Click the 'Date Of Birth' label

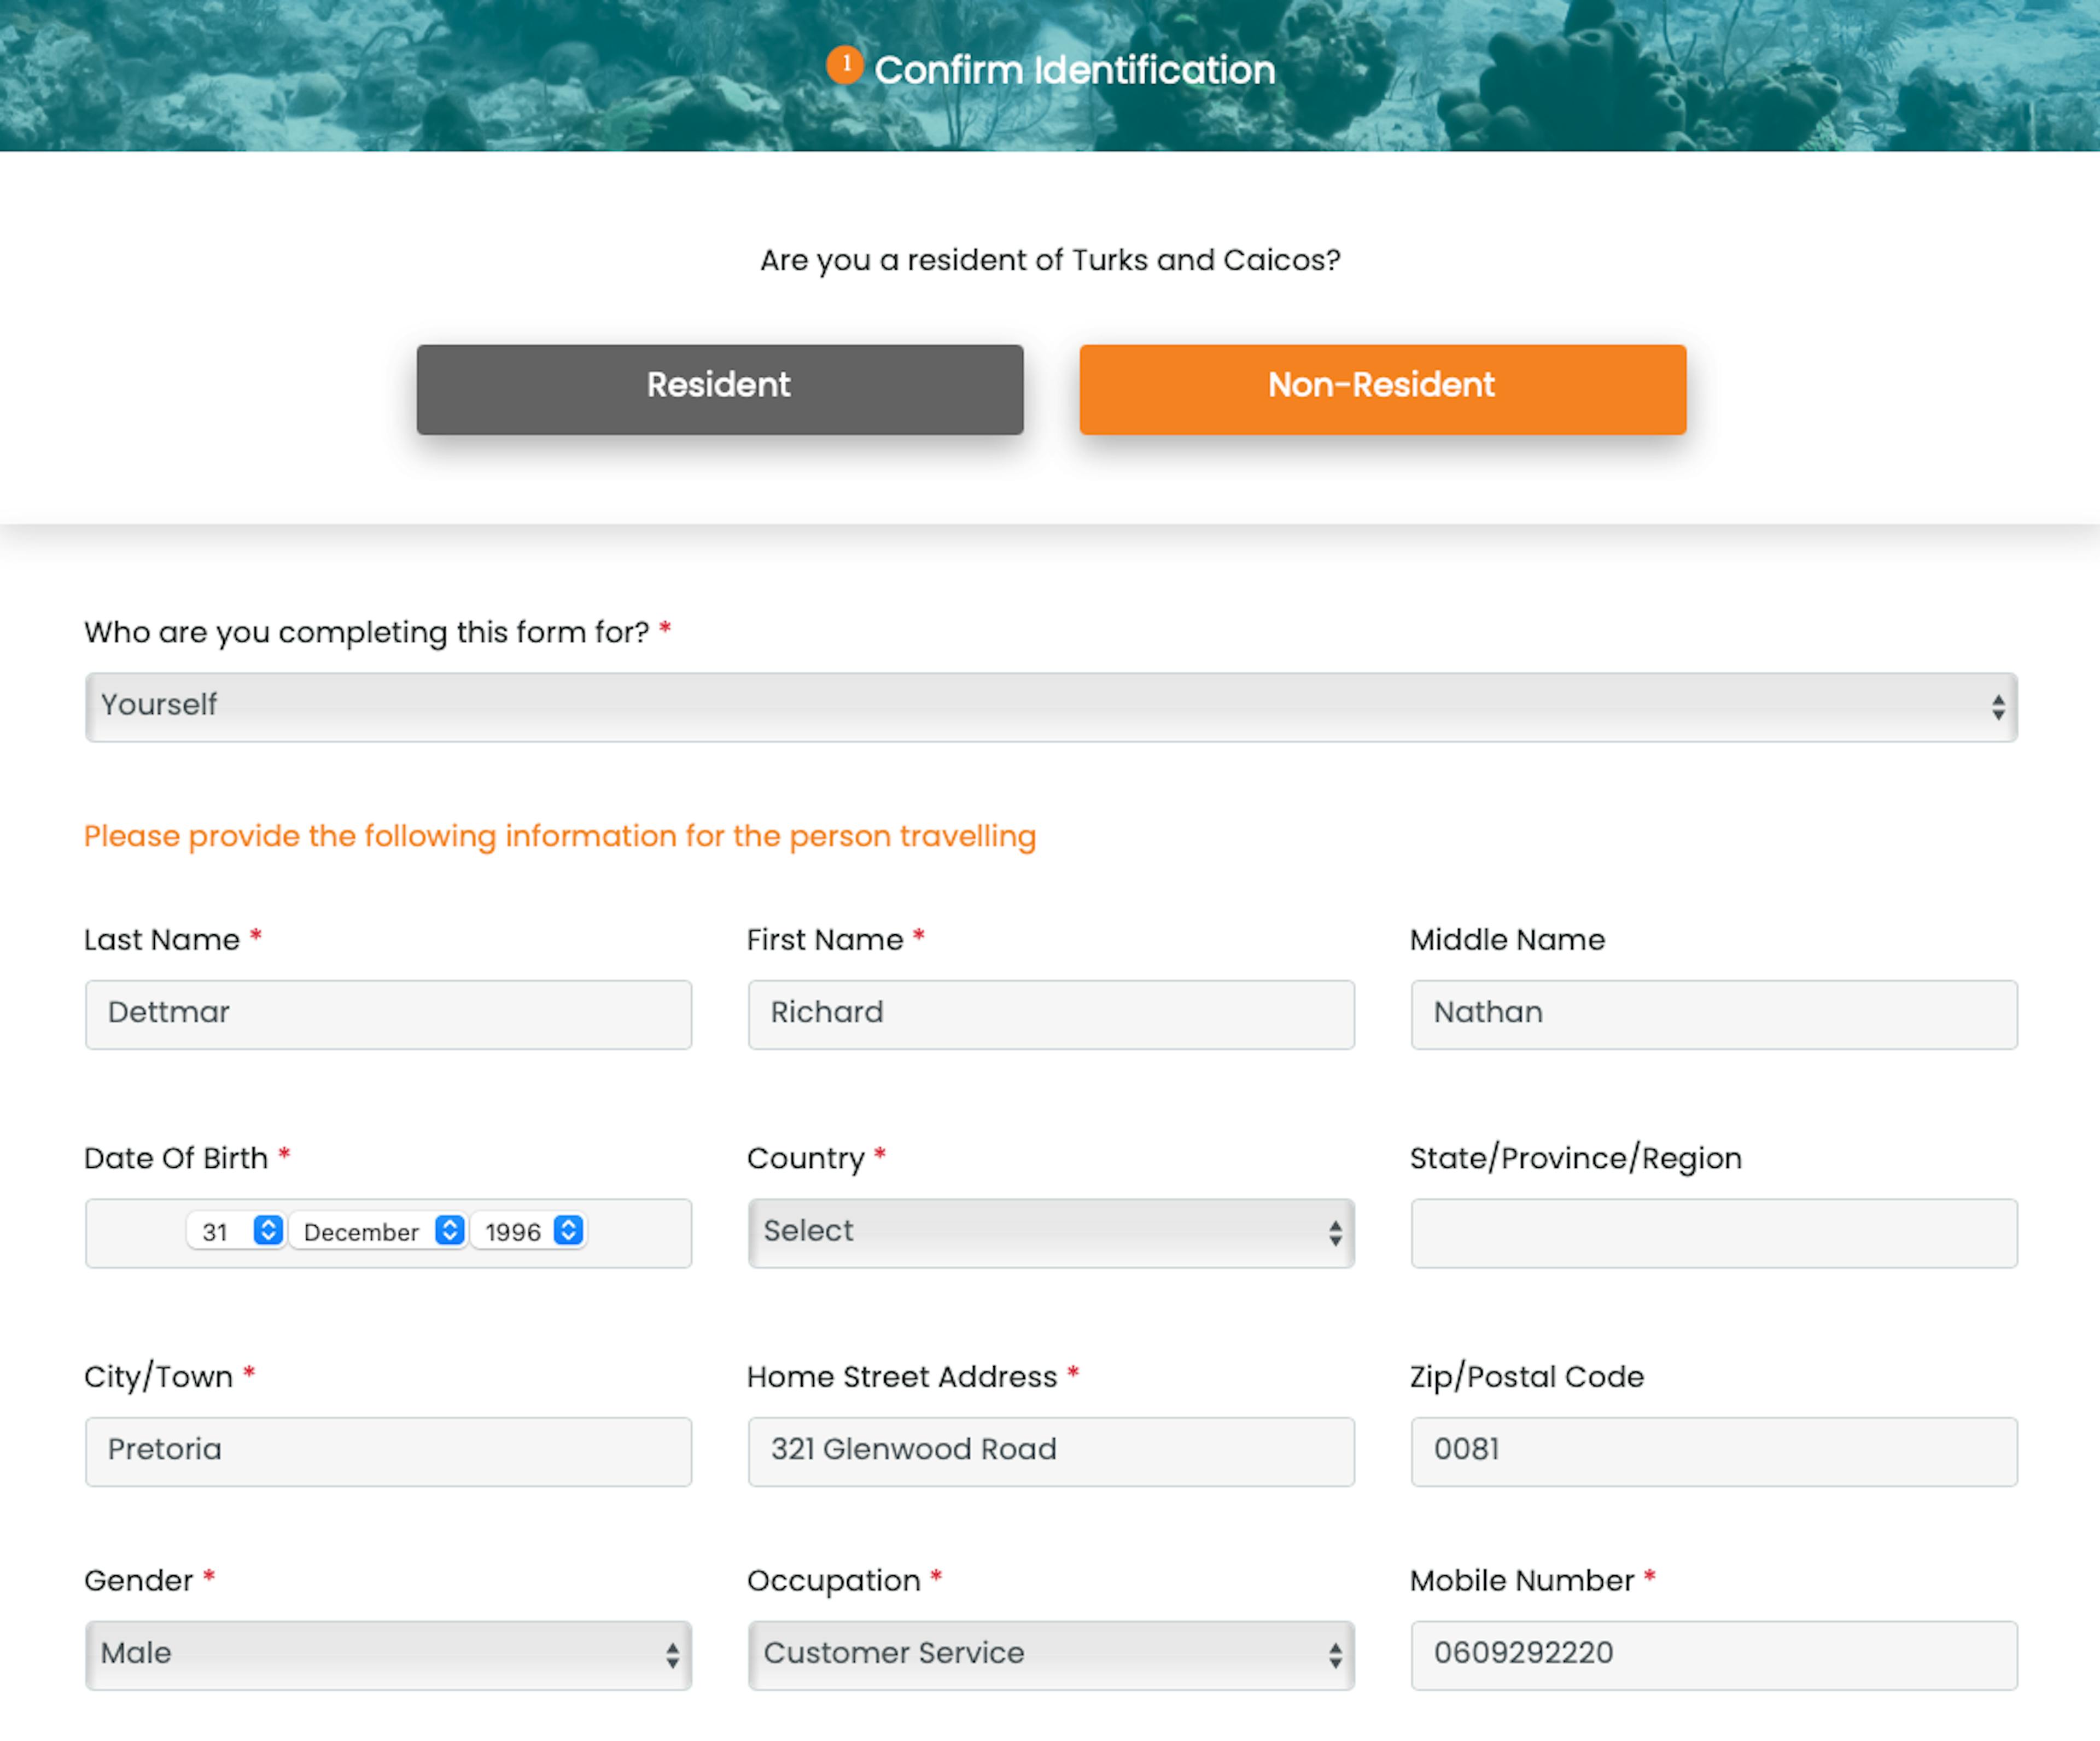click(176, 1158)
